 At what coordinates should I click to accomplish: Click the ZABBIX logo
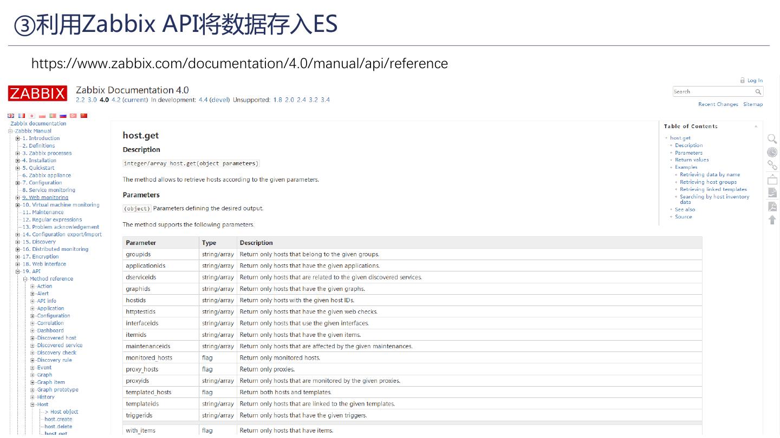click(x=37, y=93)
